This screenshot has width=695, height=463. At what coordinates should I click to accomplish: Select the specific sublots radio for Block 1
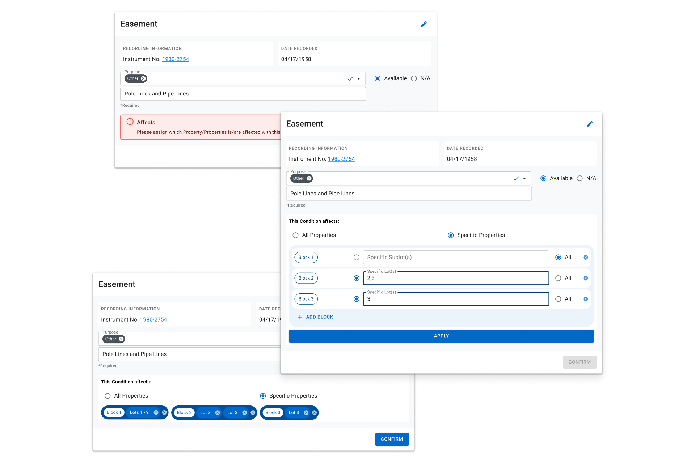(x=357, y=258)
